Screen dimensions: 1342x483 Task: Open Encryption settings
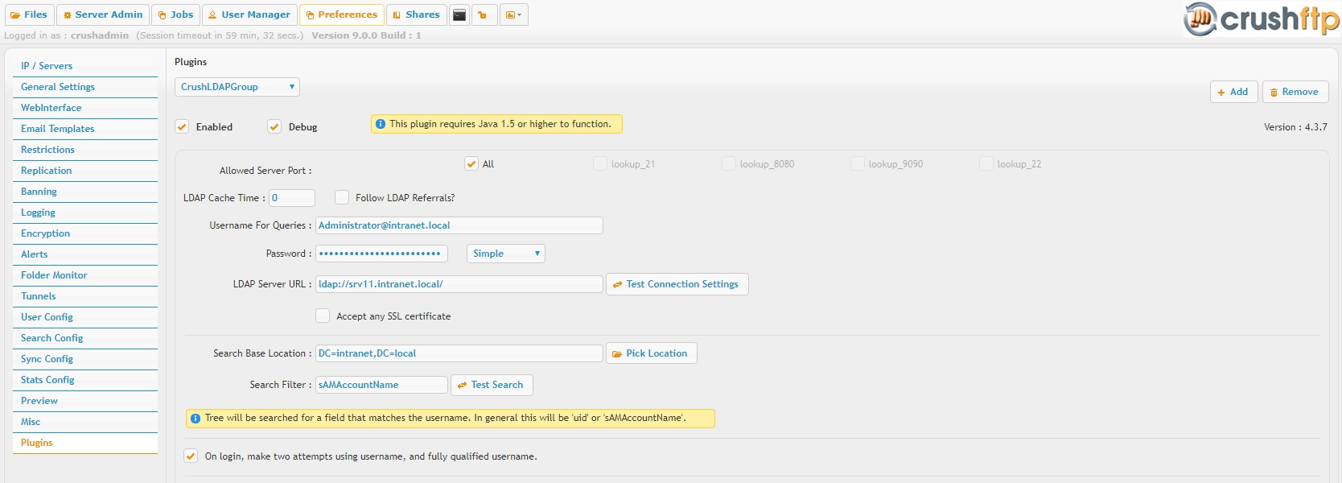(x=84, y=233)
